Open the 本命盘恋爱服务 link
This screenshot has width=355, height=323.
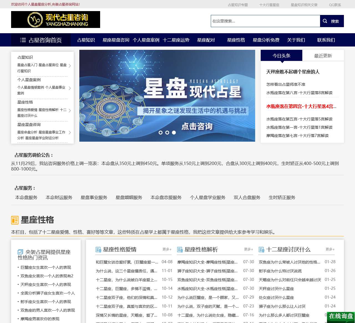point(166,198)
